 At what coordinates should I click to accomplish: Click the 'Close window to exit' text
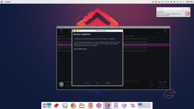point(80,49)
